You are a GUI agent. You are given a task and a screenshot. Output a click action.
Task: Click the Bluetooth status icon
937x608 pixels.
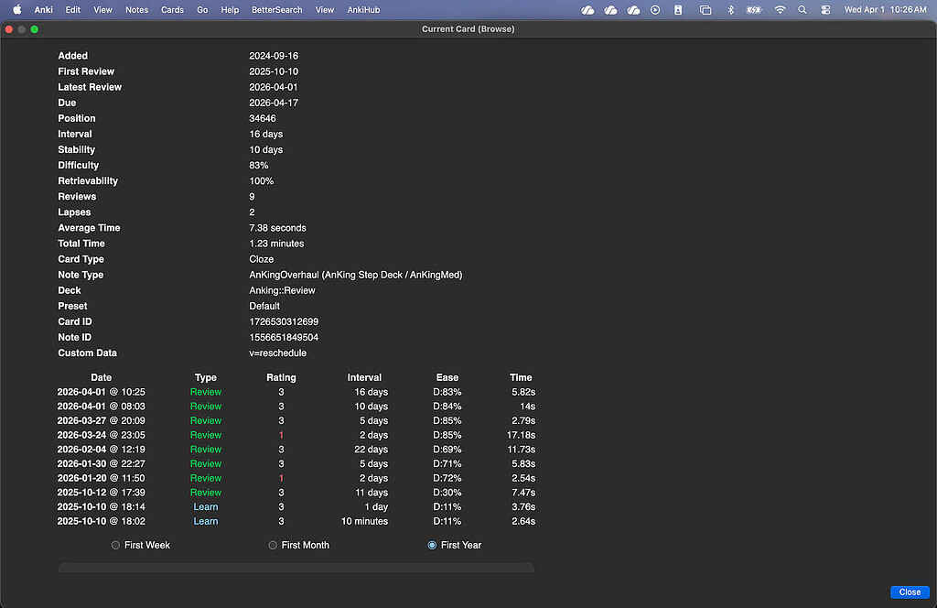(730, 9)
